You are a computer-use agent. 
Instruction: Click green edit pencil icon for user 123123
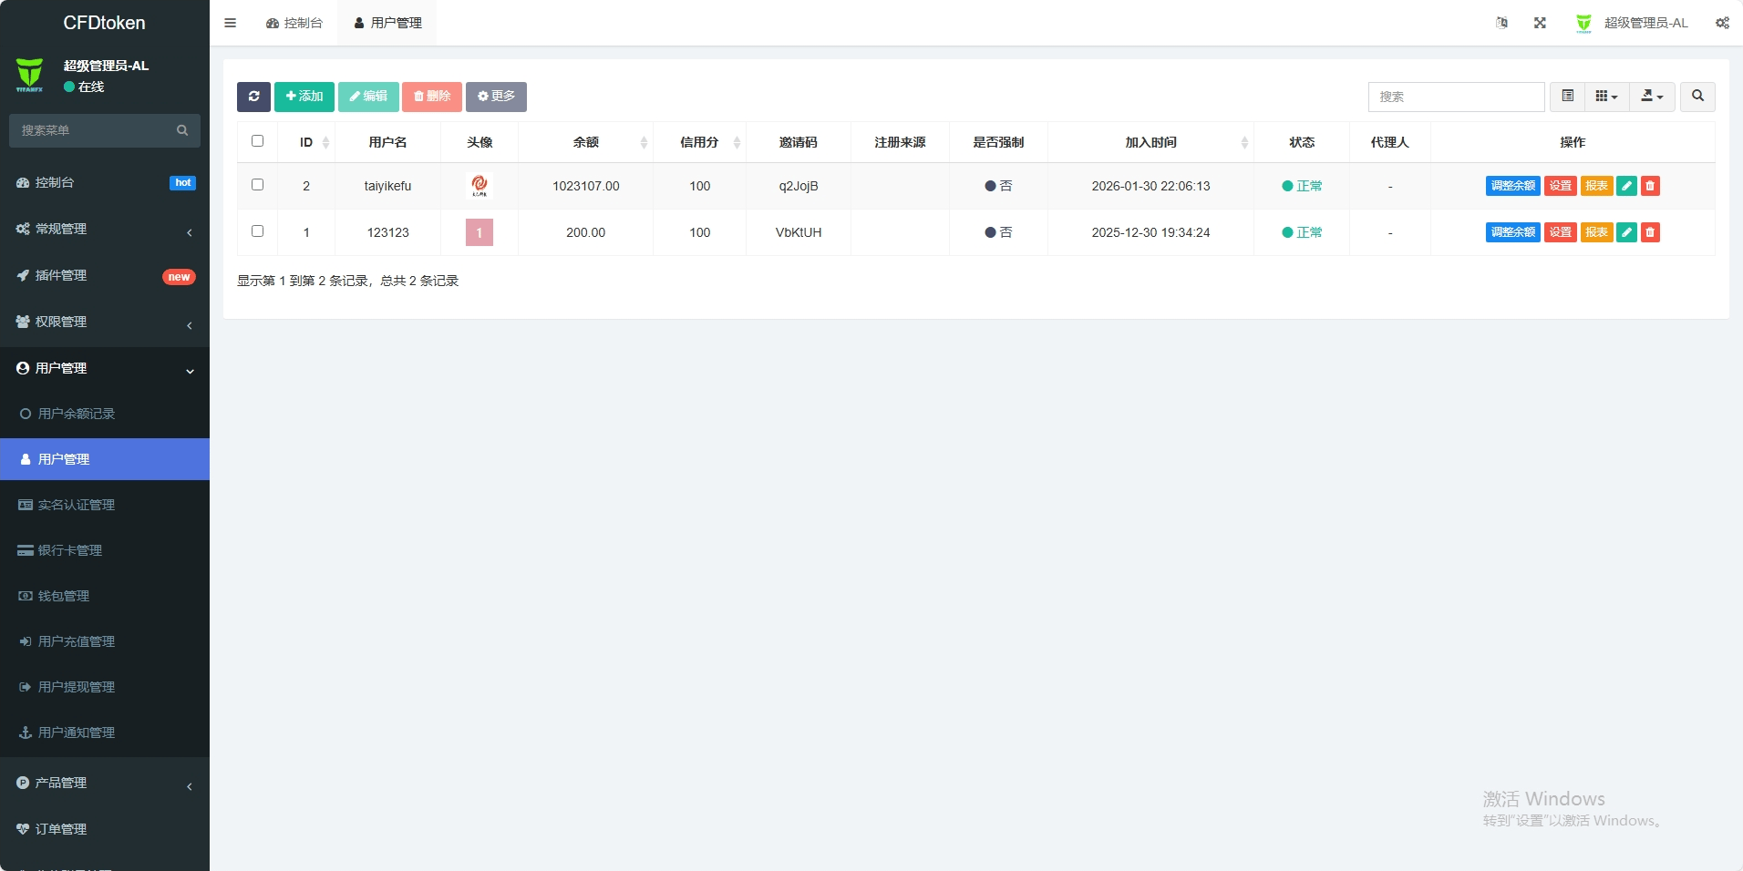pyautogui.click(x=1626, y=232)
